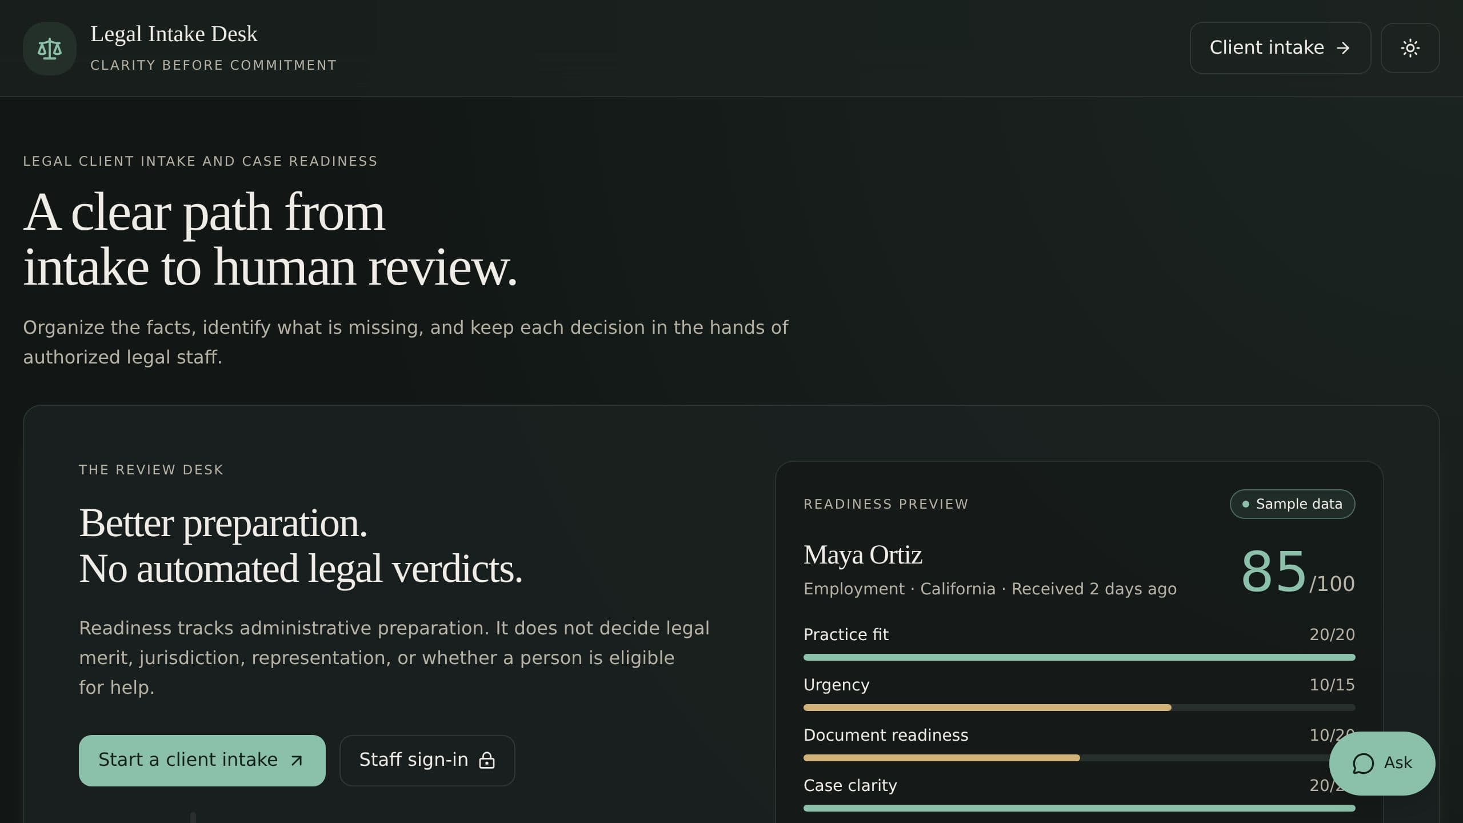Click the 85 readiness score
The image size is (1463, 823).
tap(1273, 572)
